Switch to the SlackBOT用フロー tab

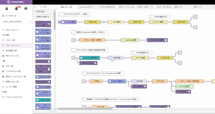coord(87,7)
